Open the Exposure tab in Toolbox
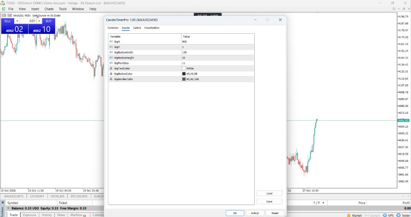411x217 pixels. (x=30, y=215)
